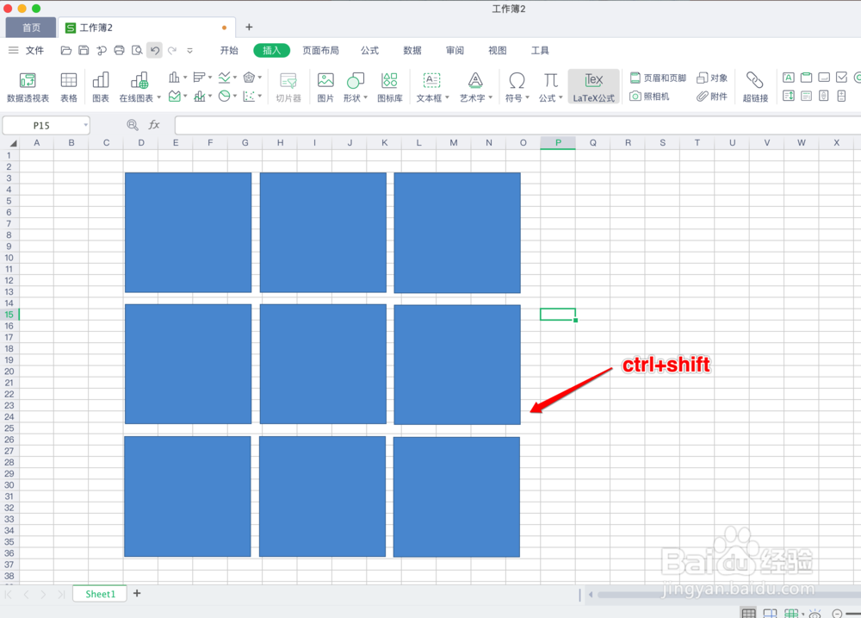
Task: Click the formula bar input field
Action: [x=517, y=125]
